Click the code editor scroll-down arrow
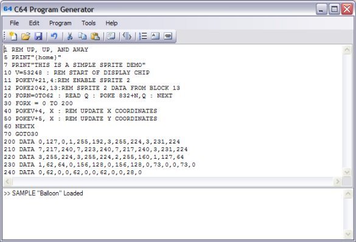The image size is (356, 242). point(347,172)
